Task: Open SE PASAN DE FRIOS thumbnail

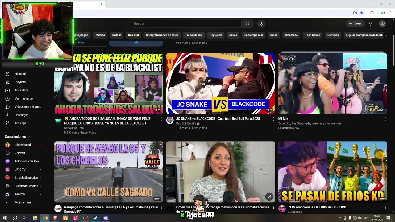Action: [x=333, y=172]
